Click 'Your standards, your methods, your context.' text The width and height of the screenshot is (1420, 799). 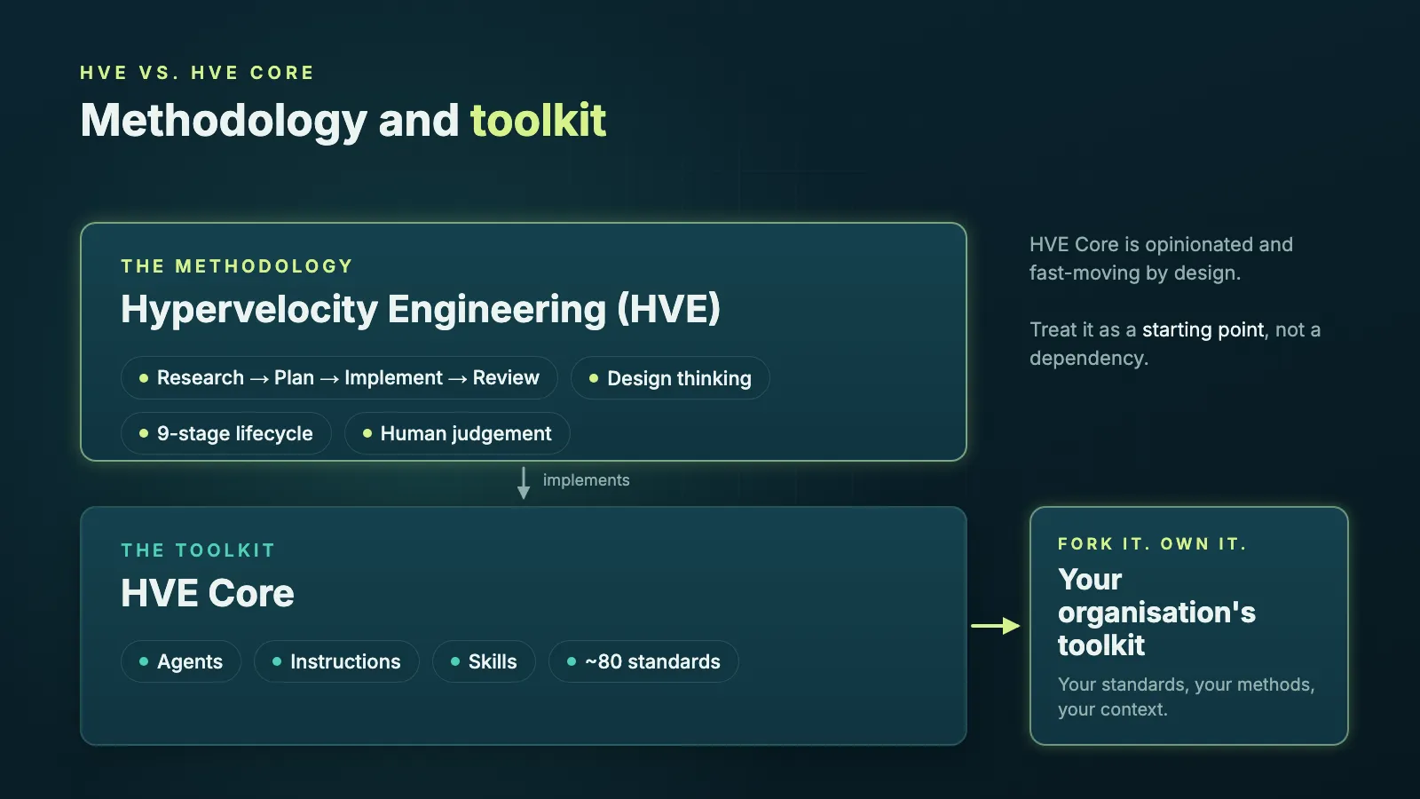(1187, 697)
